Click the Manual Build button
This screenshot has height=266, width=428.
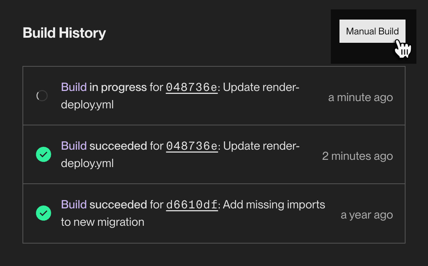(372, 31)
